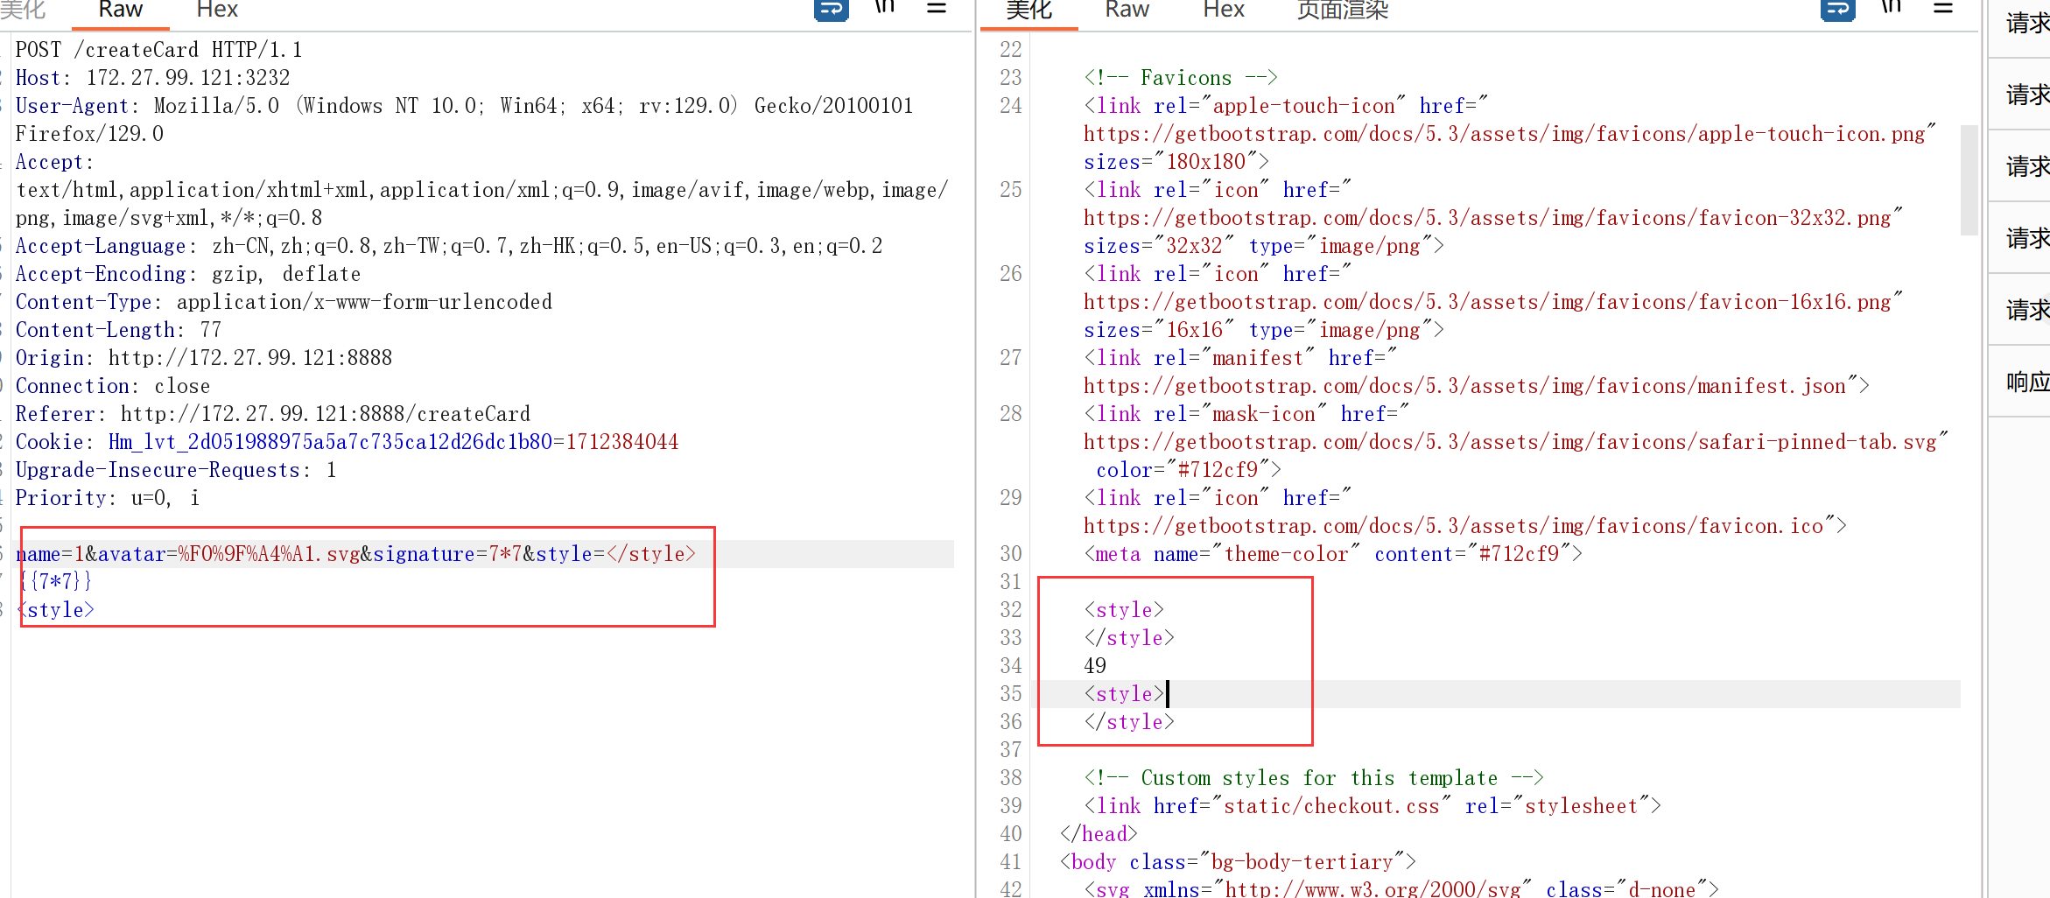Click the Accept-Language header line

449,246
